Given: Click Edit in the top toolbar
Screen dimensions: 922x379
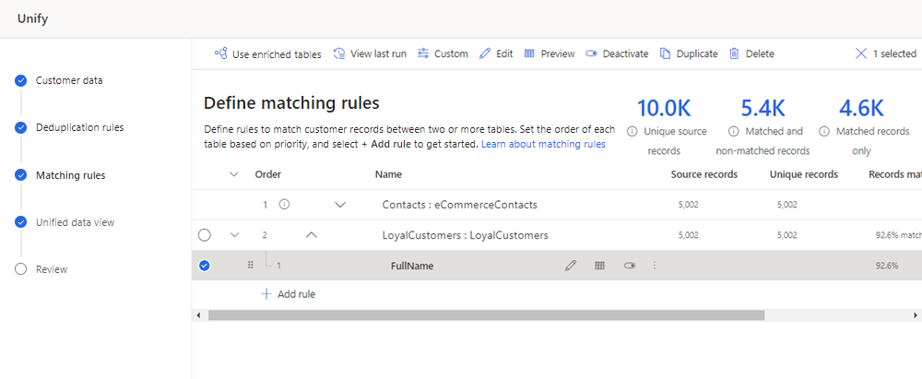Looking at the screenshot, I should click(x=496, y=53).
